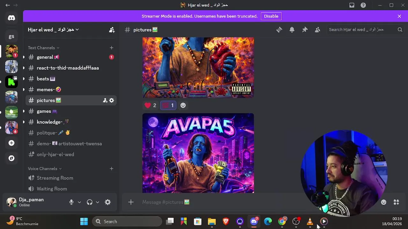The image size is (408, 229).
Task: Select react-to-thid-maaddafffaaa channel
Action: point(71,68)
